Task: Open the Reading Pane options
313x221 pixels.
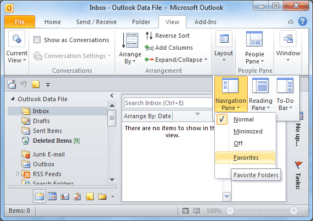Action: tap(260, 94)
